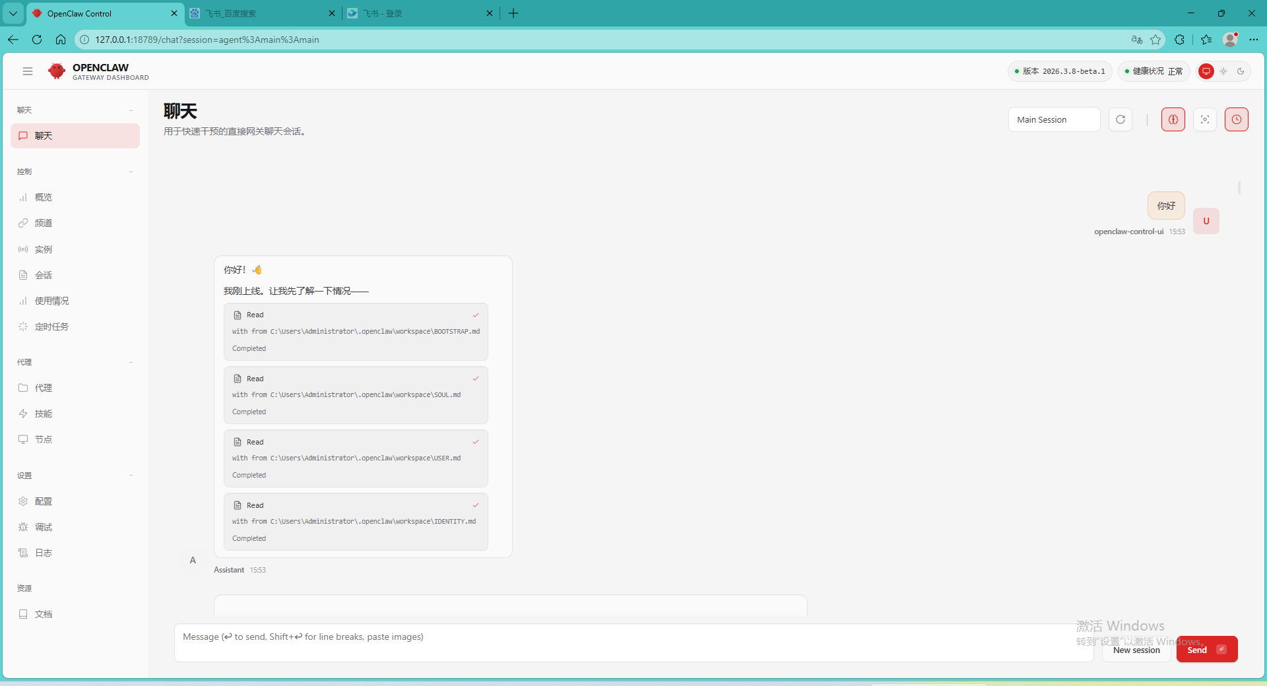The image size is (1267, 686).
Task: Open 节点 nodes monitor item
Action: (x=75, y=439)
